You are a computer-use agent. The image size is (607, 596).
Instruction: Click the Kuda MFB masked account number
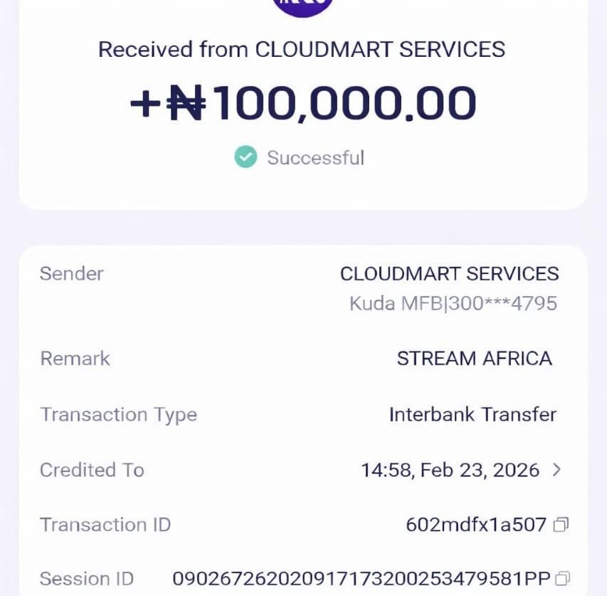tap(453, 304)
